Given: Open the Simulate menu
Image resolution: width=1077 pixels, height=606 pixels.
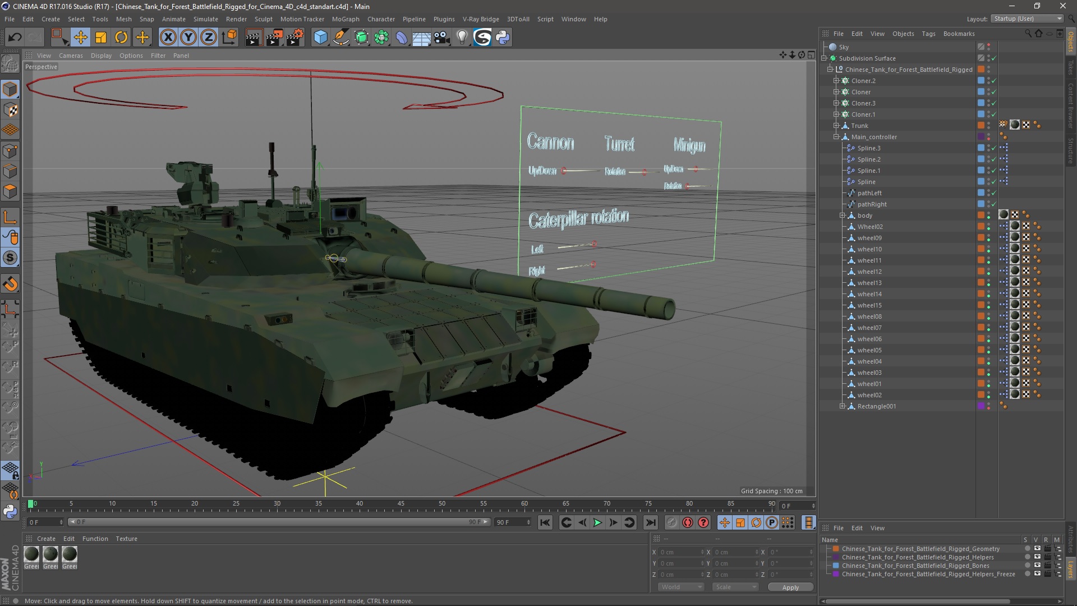Looking at the screenshot, I should point(205,19).
